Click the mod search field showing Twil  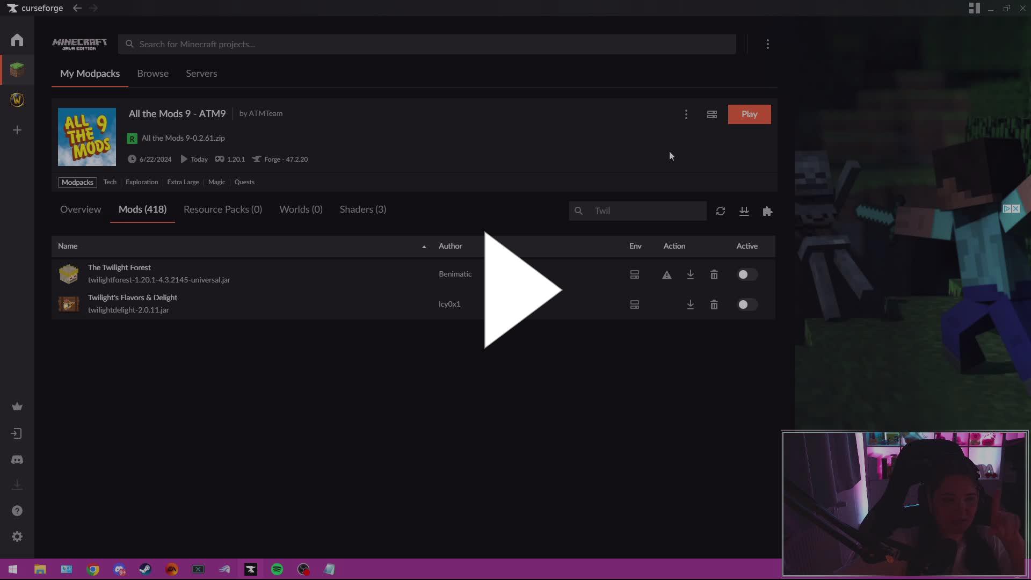coord(638,211)
